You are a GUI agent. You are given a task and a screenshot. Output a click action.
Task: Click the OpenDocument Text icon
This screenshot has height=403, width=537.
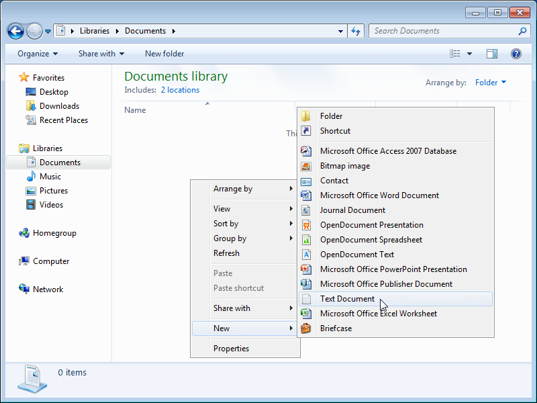click(x=306, y=255)
